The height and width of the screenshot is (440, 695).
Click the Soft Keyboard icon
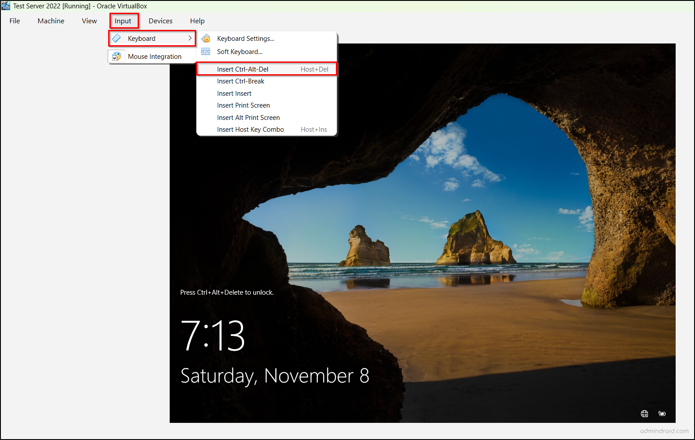point(206,52)
